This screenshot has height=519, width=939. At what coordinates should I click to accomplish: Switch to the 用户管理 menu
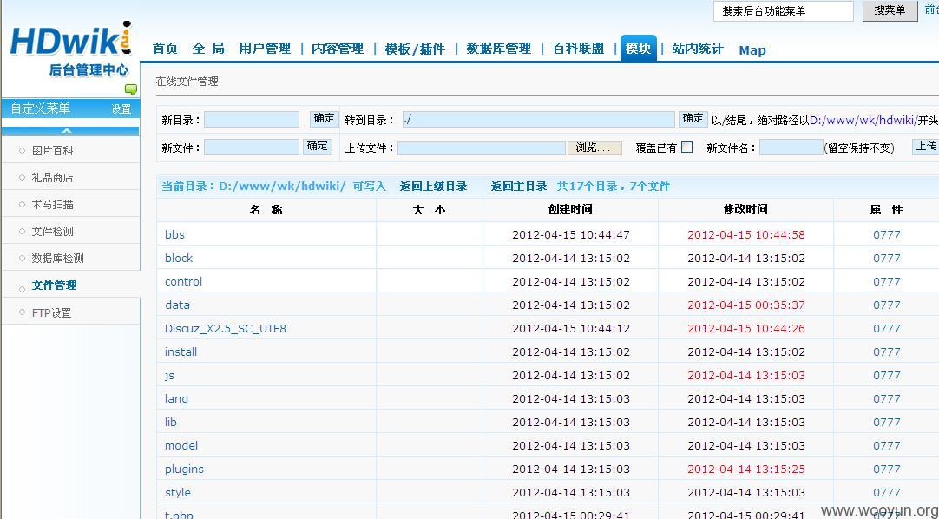265,49
